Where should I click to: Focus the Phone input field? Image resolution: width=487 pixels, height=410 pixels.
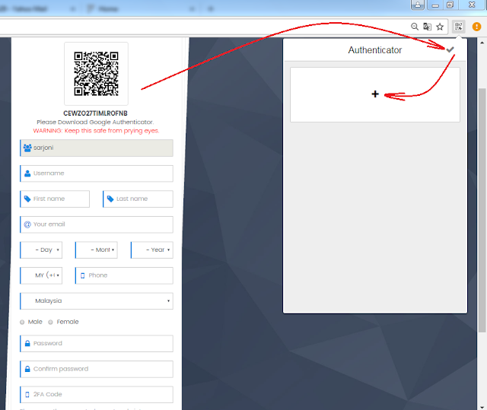tap(124, 275)
